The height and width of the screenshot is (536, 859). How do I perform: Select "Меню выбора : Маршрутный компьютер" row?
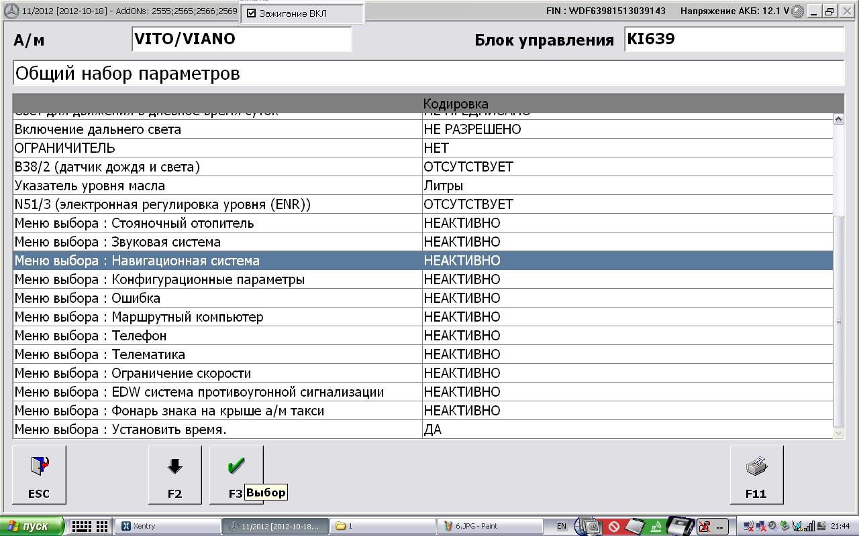click(x=423, y=317)
